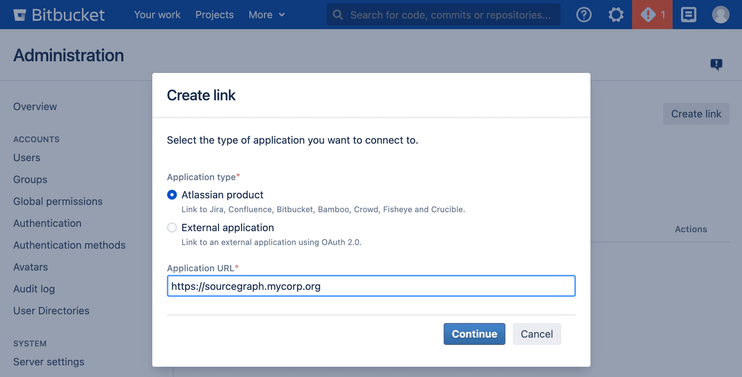Viewport: 742px width, 377px height.
Task: Open Authentication methods in sidebar
Action: click(70, 245)
